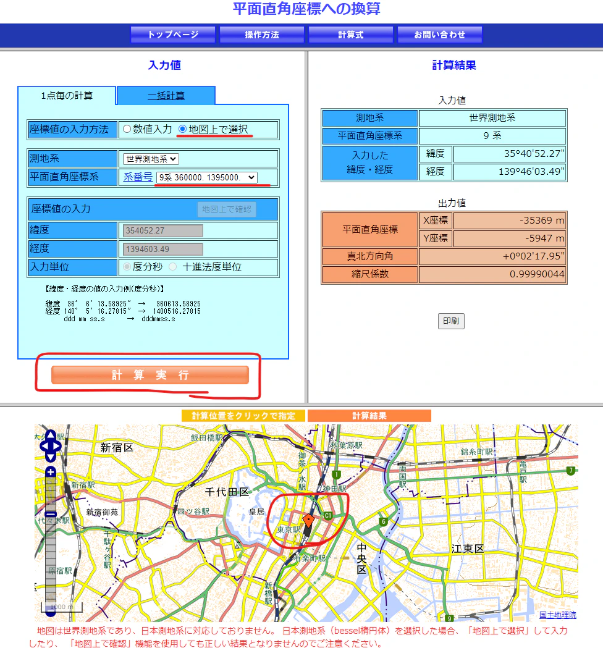Click the 江東区 label on the map
This screenshot has height=648, width=603.
(x=468, y=549)
